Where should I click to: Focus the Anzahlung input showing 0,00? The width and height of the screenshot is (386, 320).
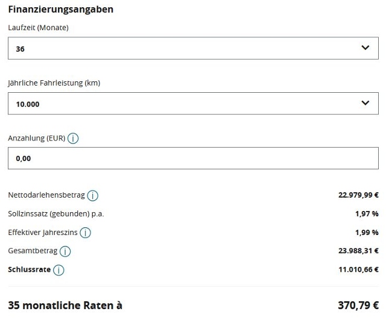click(x=193, y=158)
